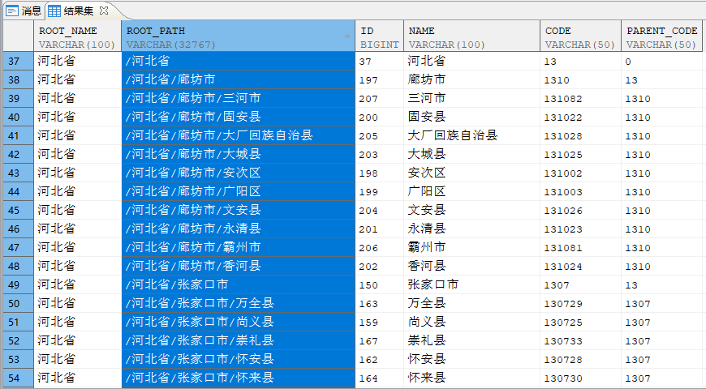Screen dimensions: 706x389
Task: Click the ID column header
Action: pos(380,37)
